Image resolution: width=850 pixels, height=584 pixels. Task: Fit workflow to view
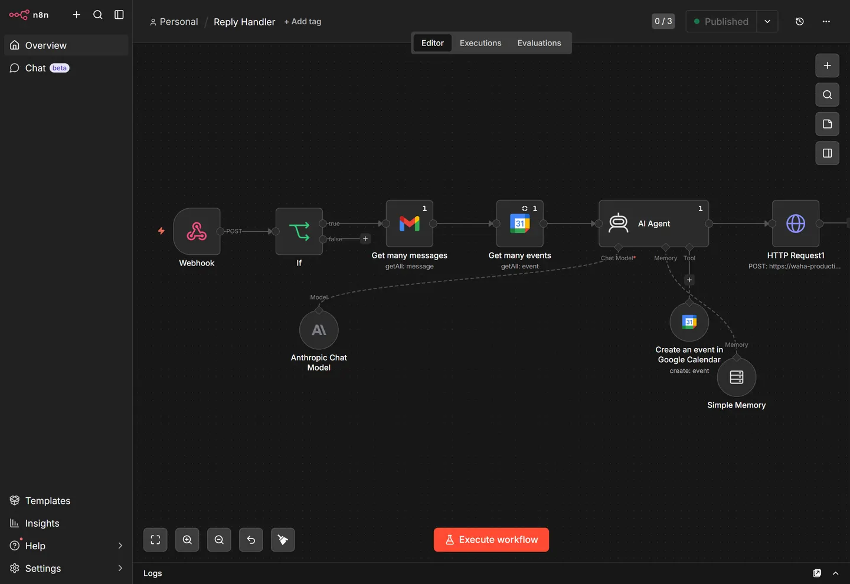[155, 540]
